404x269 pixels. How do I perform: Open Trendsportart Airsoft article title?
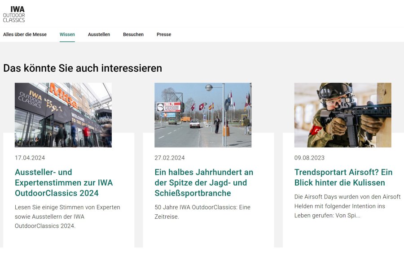pyautogui.click(x=343, y=178)
